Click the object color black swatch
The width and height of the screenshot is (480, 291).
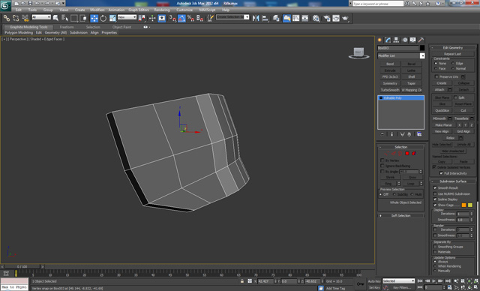click(x=422, y=48)
